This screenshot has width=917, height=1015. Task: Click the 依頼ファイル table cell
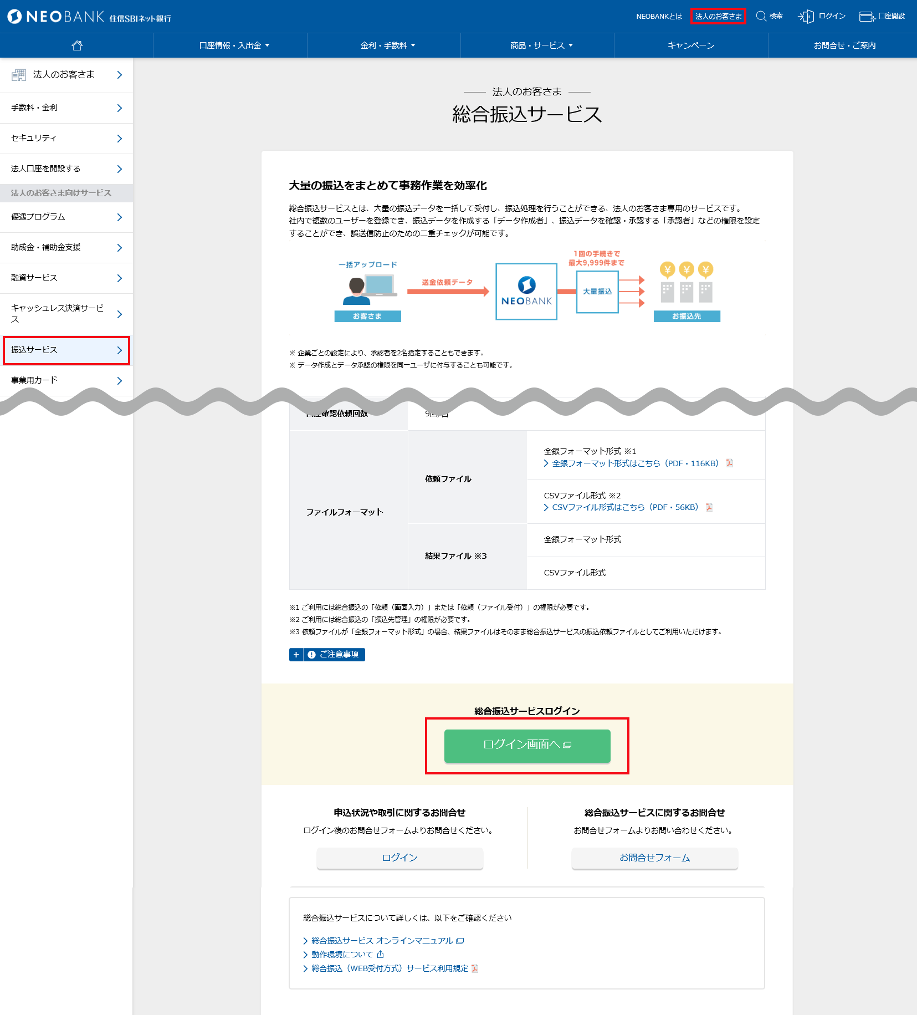coord(468,477)
